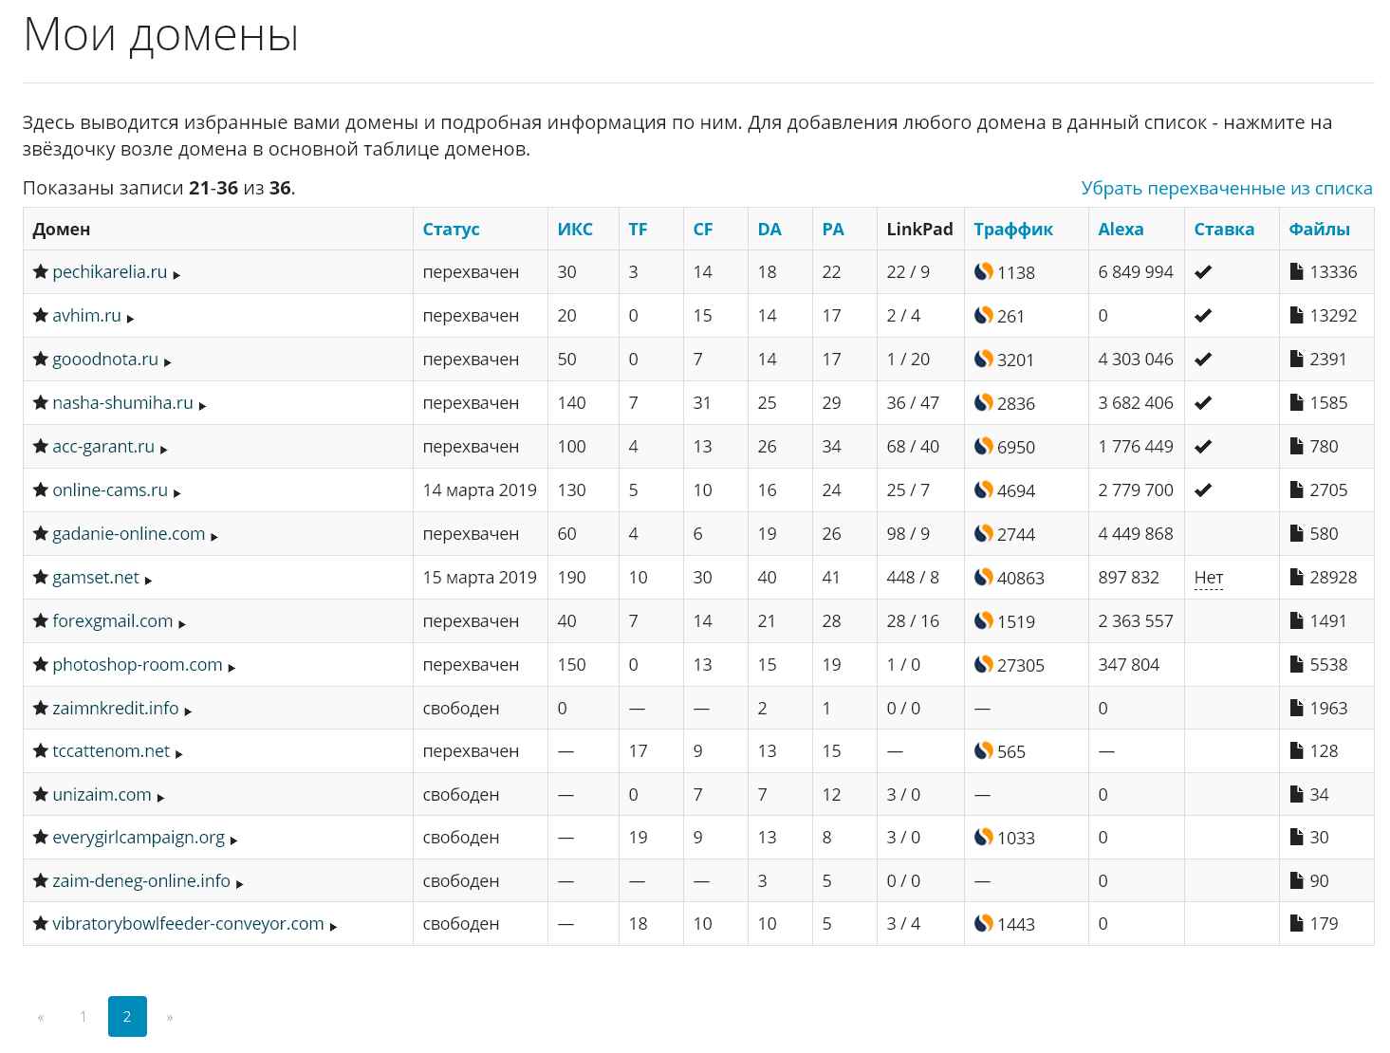Click the bid checkmark in the online-cams.ru row

(x=1203, y=490)
